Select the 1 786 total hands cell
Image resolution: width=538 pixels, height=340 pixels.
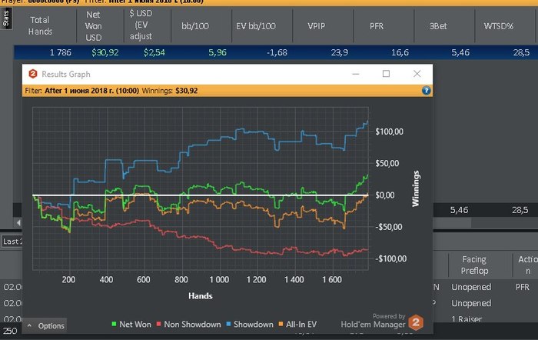coord(61,52)
